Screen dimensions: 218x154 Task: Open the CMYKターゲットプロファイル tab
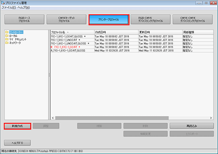coord(67,19)
